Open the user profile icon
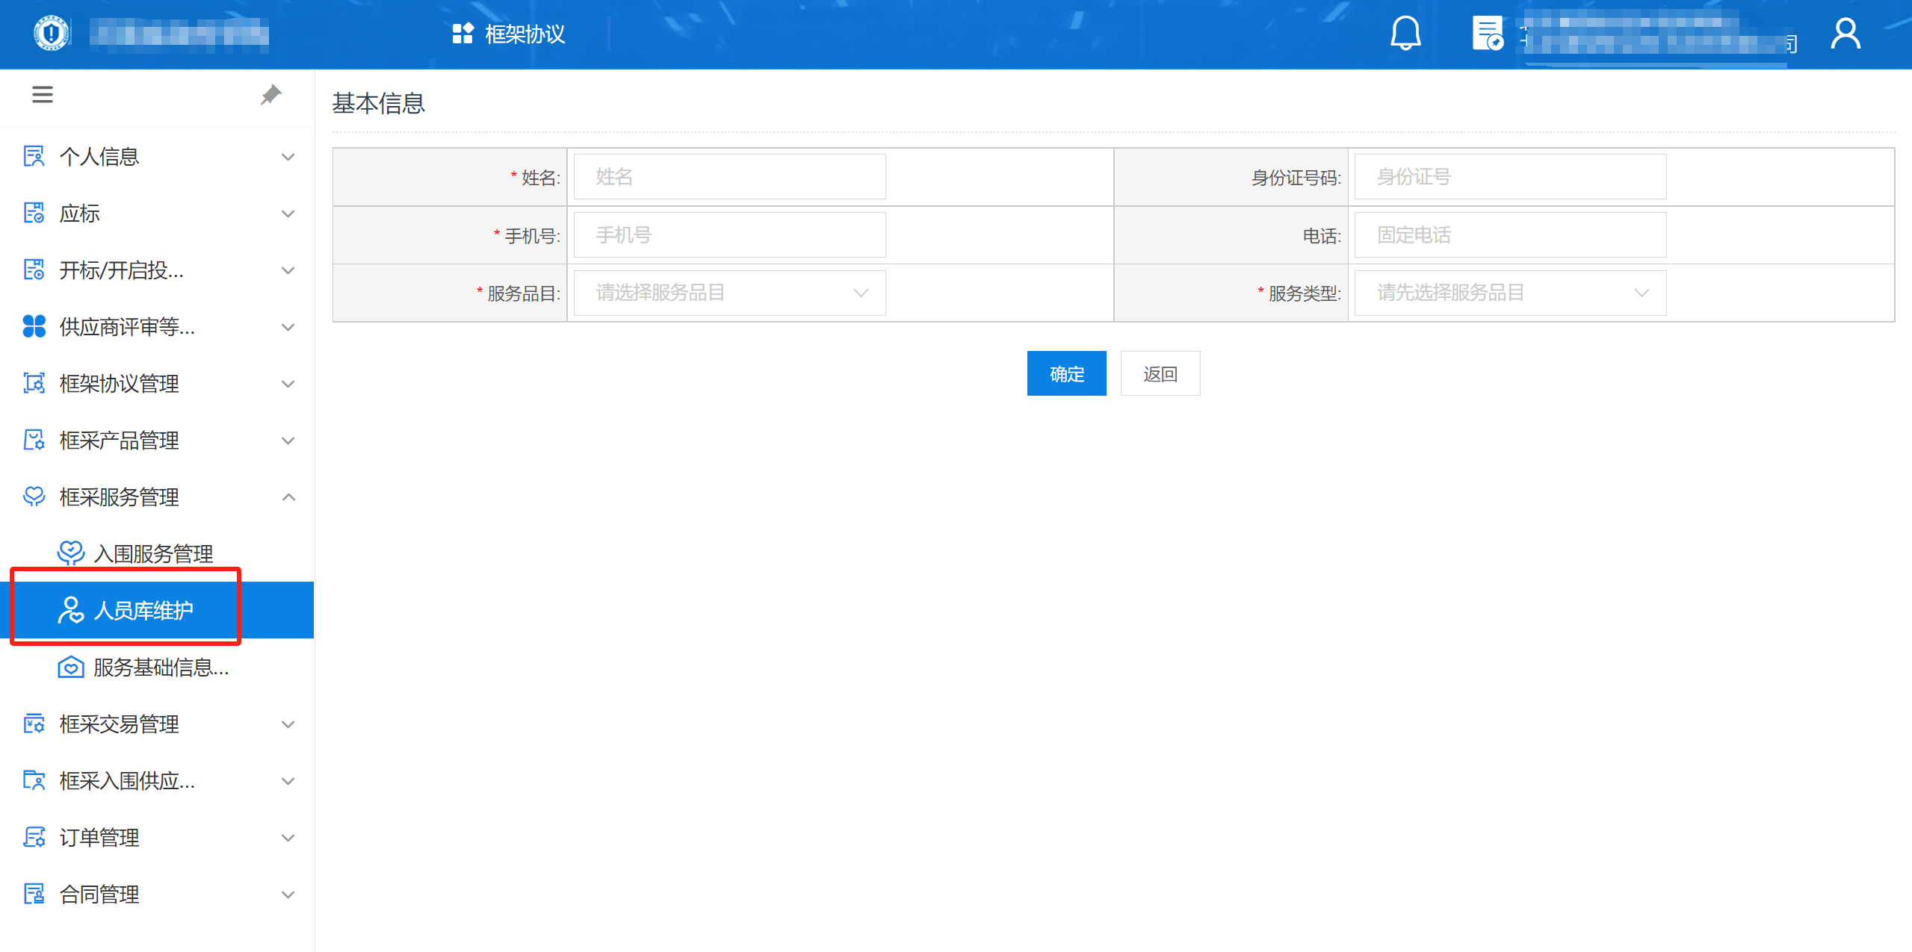This screenshot has height=952, width=1912. click(x=1845, y=34)
